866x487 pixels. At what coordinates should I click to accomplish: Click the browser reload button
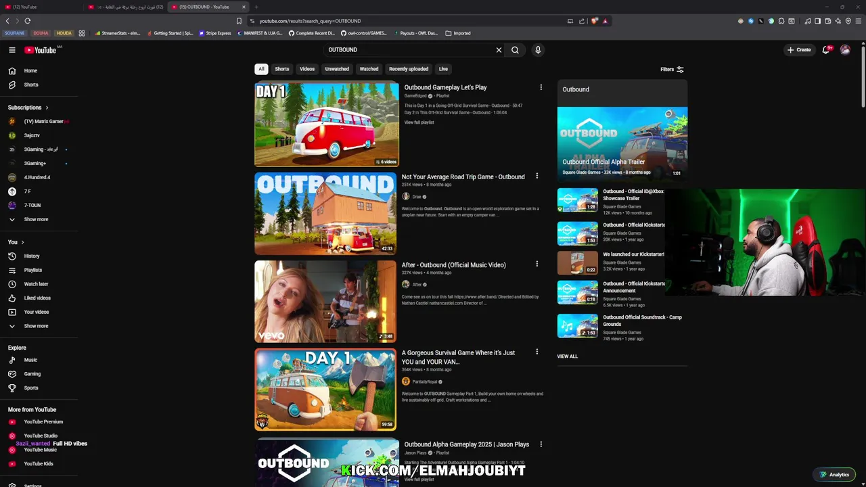[x=28, y=21]
